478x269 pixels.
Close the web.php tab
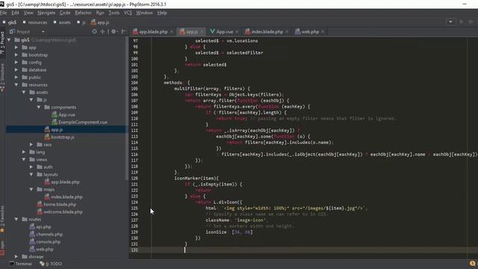point(323,31)
